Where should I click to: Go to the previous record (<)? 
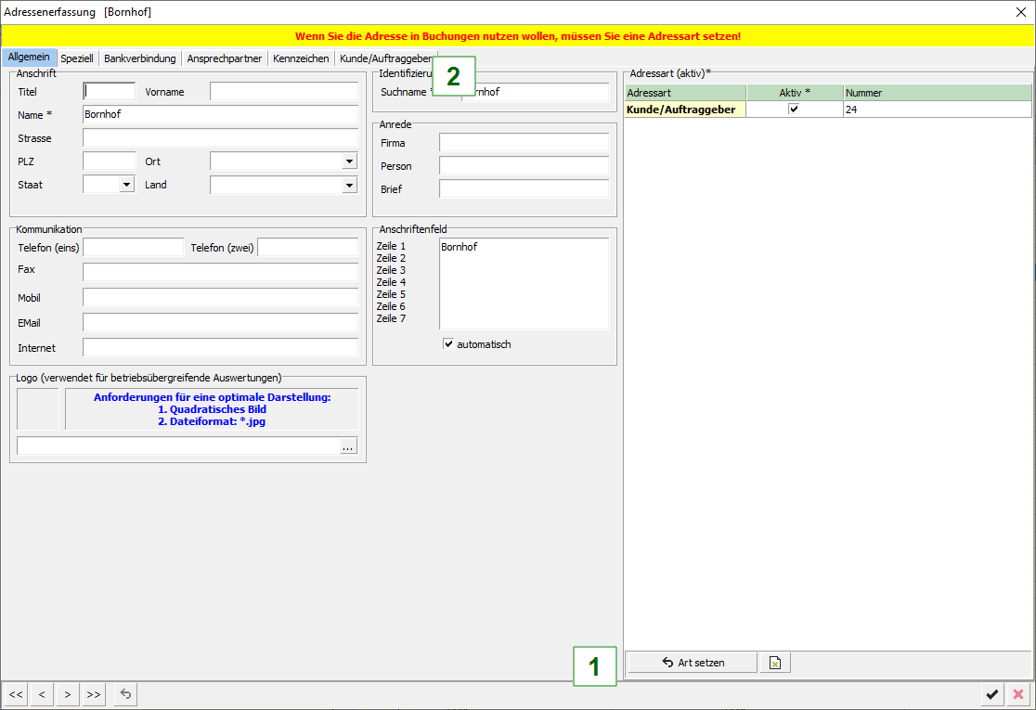click(x=42, y=694)
